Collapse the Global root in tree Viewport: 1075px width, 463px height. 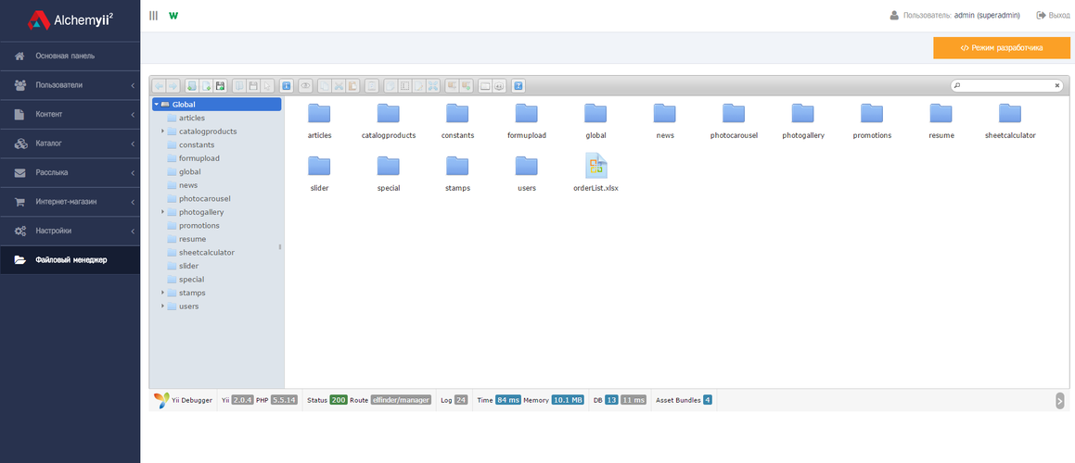pyautogui.click(x=157, y=105)
